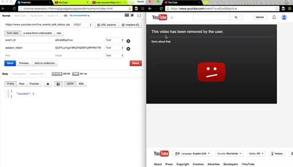Open Postman settings wrench icon
This screenshot has width=293, height=167.
pos(132,15)
